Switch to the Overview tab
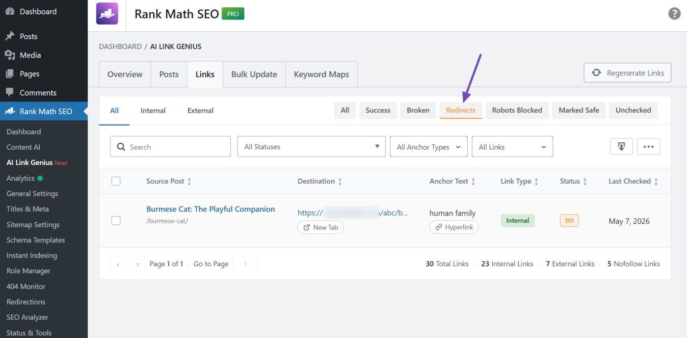Image resolution: width=687 pixels, height=338 pixels. 125,74
